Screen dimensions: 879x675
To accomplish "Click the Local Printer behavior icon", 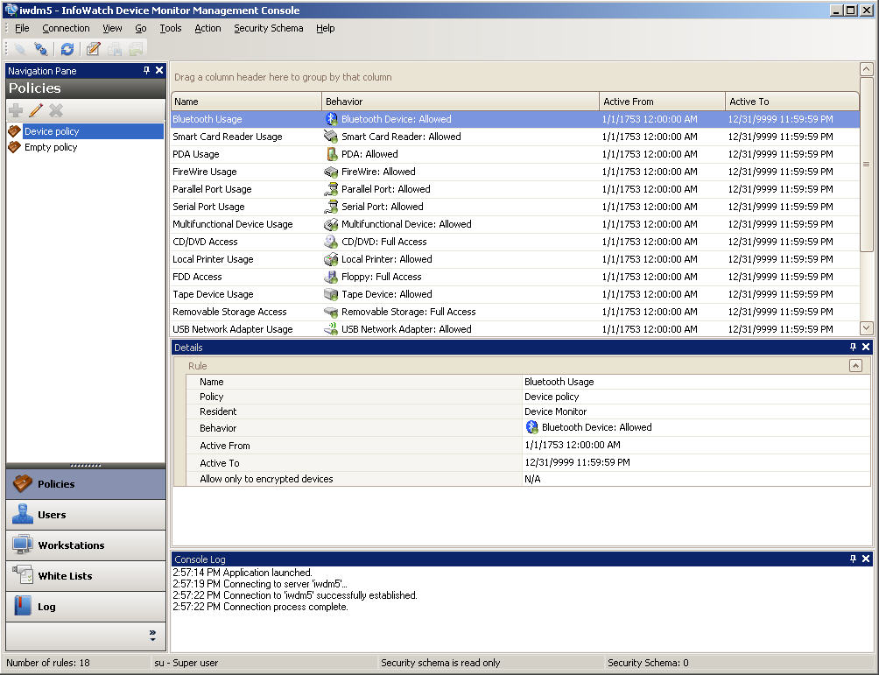I will (x=331, y=259).
